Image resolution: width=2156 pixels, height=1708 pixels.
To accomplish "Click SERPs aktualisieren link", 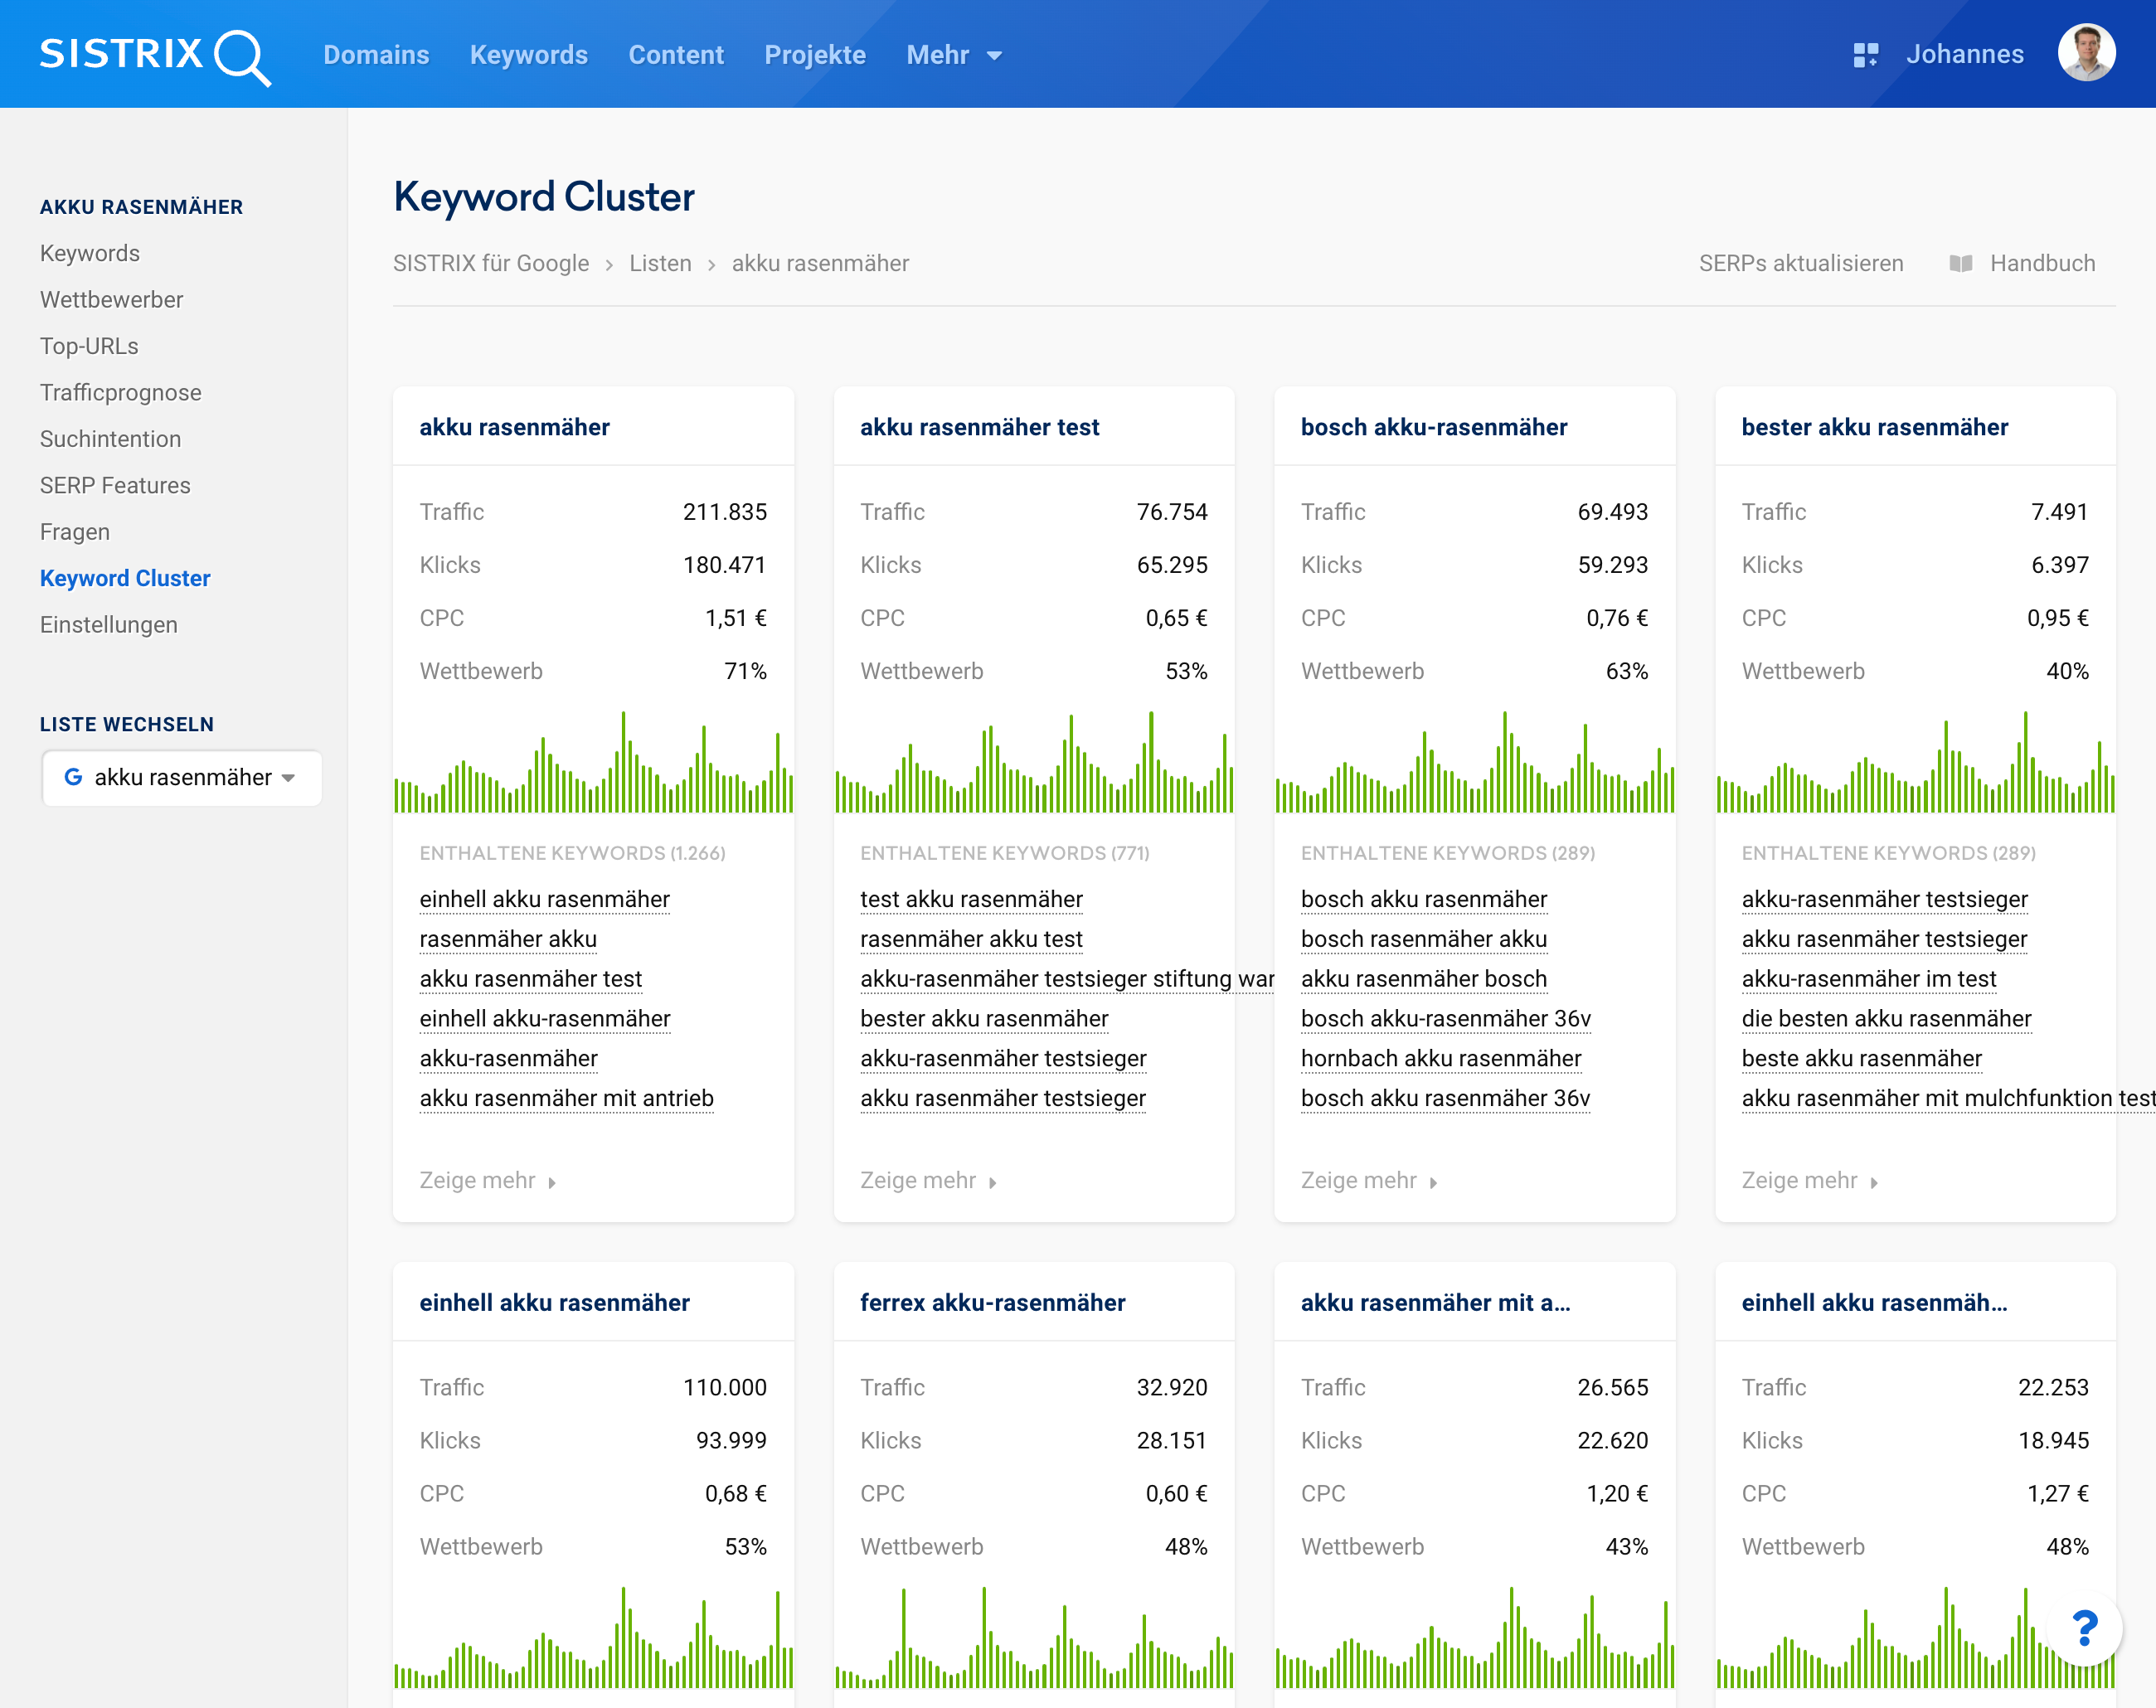I will [x=1800, y=264].
